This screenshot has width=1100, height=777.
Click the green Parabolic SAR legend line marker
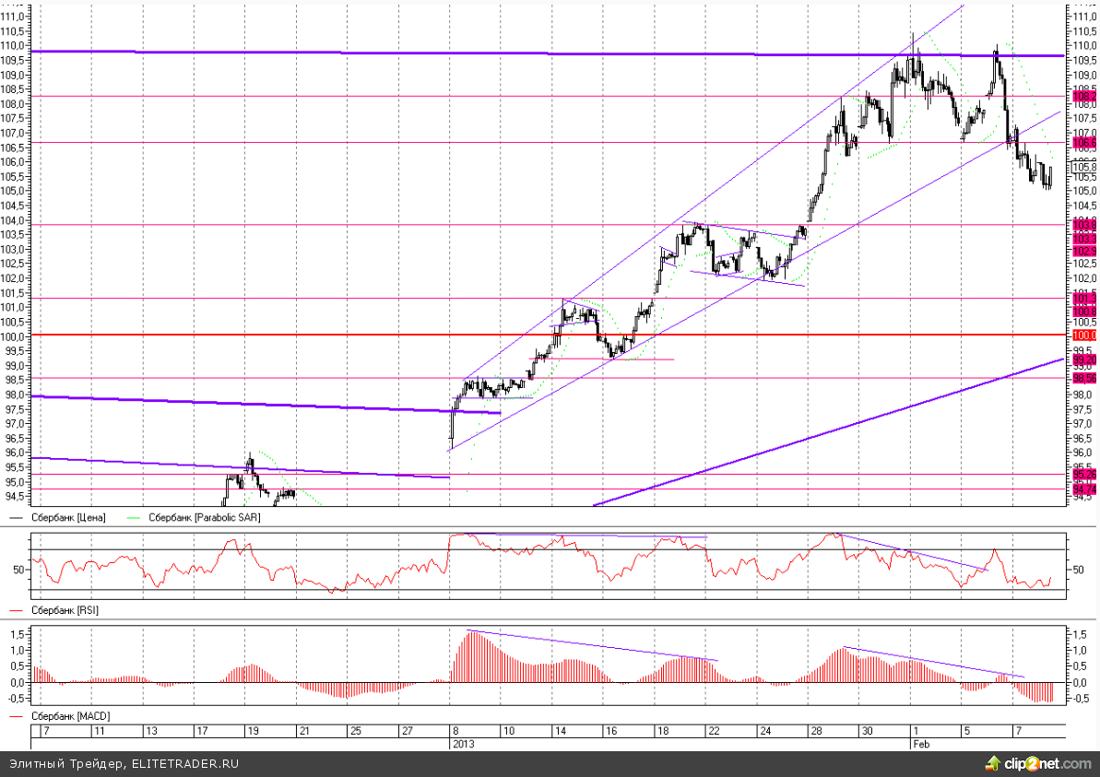[x=134, y=518]
